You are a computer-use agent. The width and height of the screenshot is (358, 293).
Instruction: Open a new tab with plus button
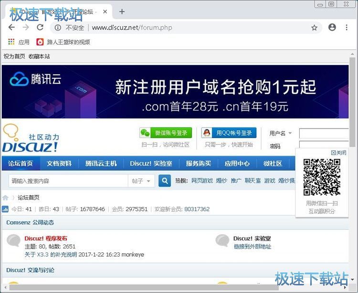click(x=122, y=11)
